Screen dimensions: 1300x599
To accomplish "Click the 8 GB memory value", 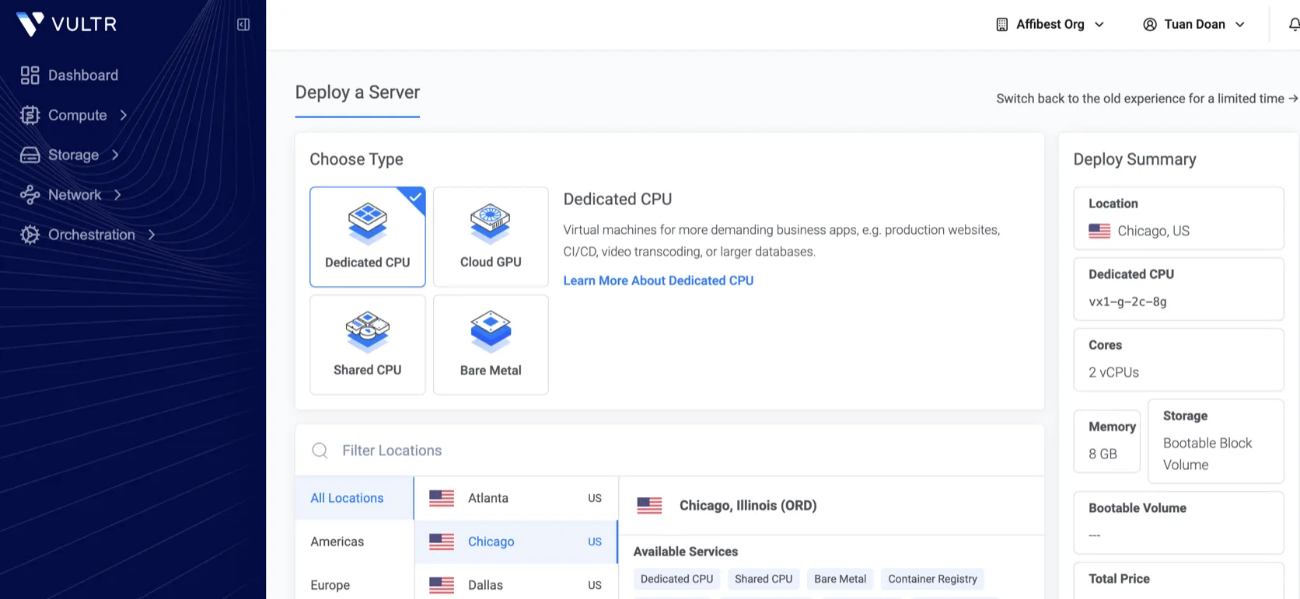I will point(1103,454).
